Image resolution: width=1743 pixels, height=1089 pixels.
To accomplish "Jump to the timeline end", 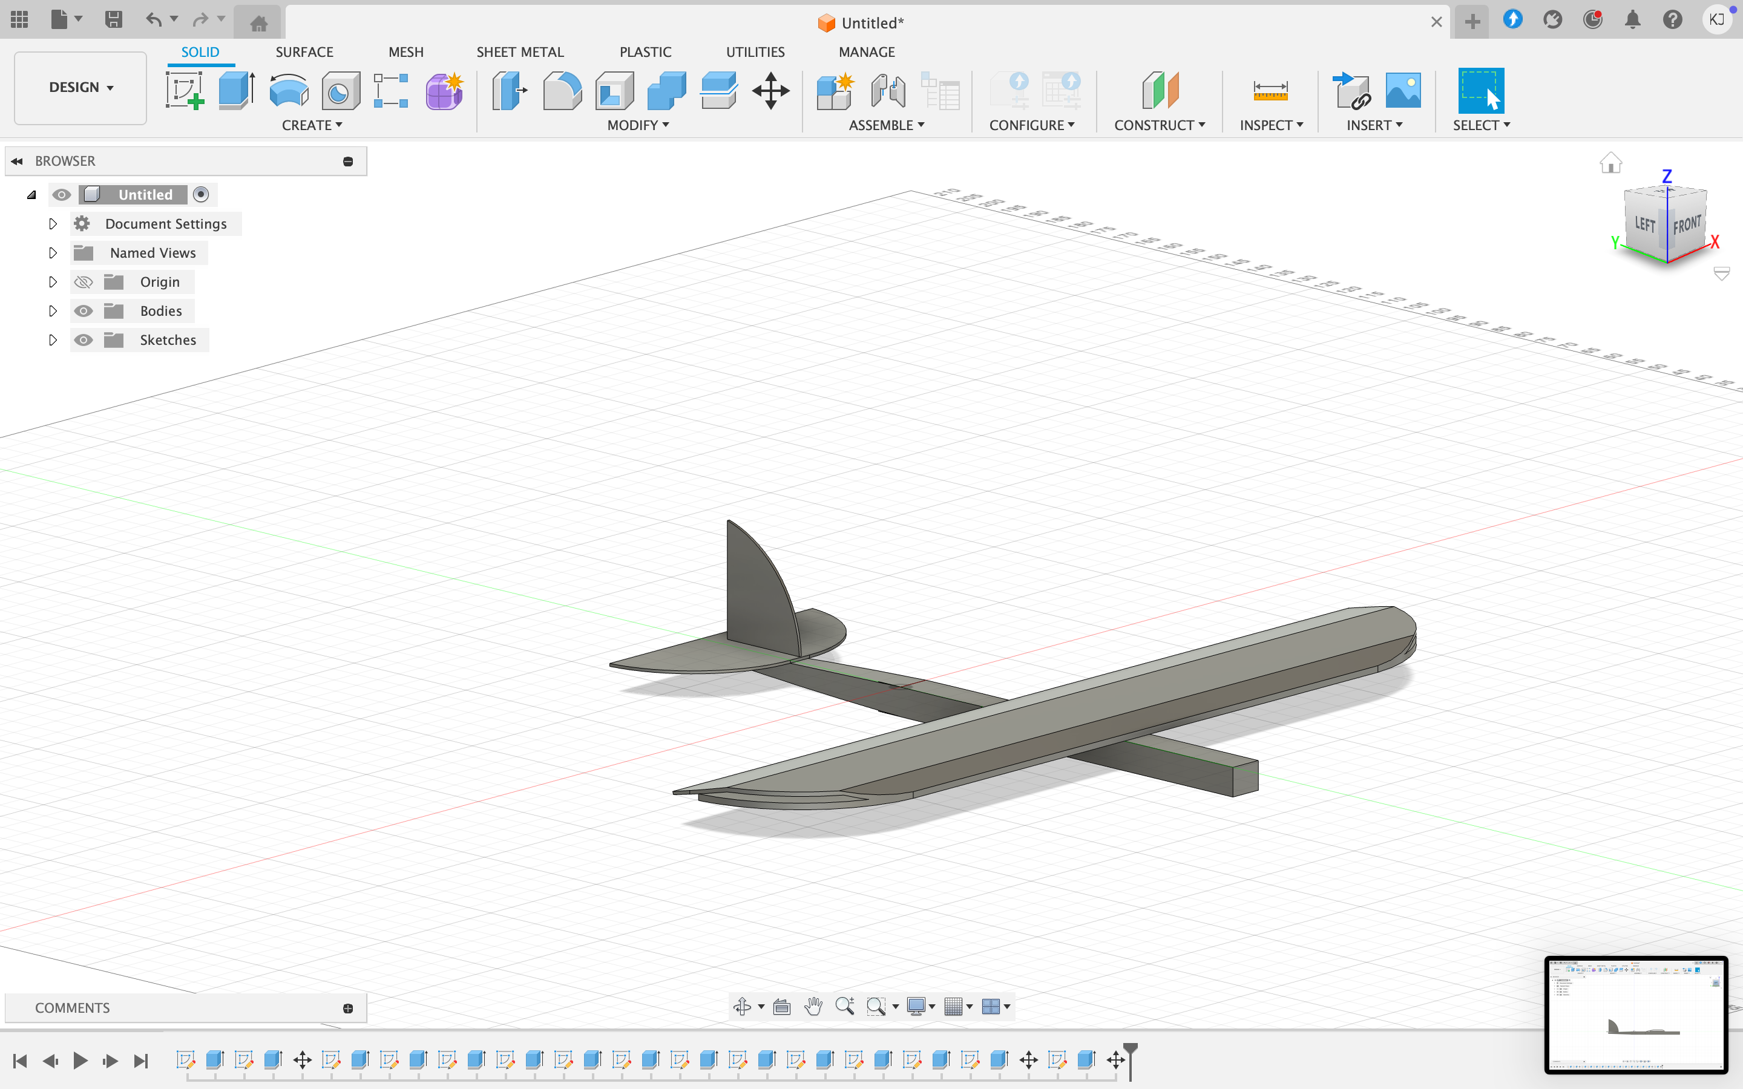I will (x=141, y=1060).
